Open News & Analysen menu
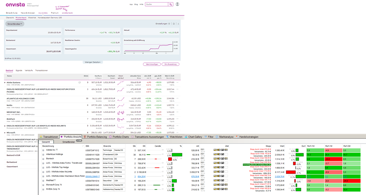The image size is (366, 195). 28,13
